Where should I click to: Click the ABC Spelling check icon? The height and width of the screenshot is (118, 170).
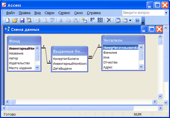[52, 20]
